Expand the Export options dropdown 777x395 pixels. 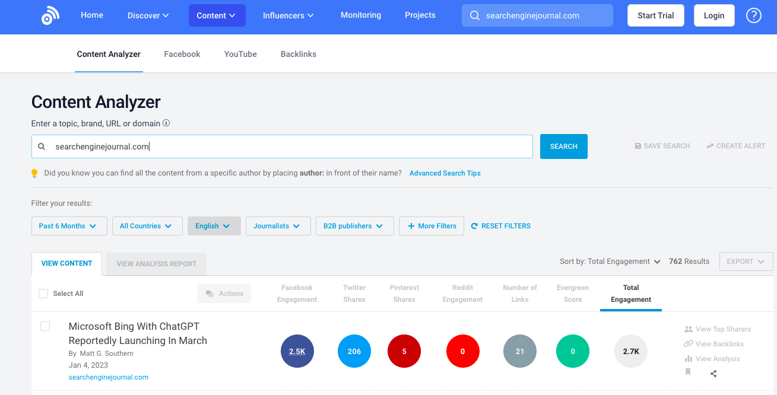[x=746, y=261]
